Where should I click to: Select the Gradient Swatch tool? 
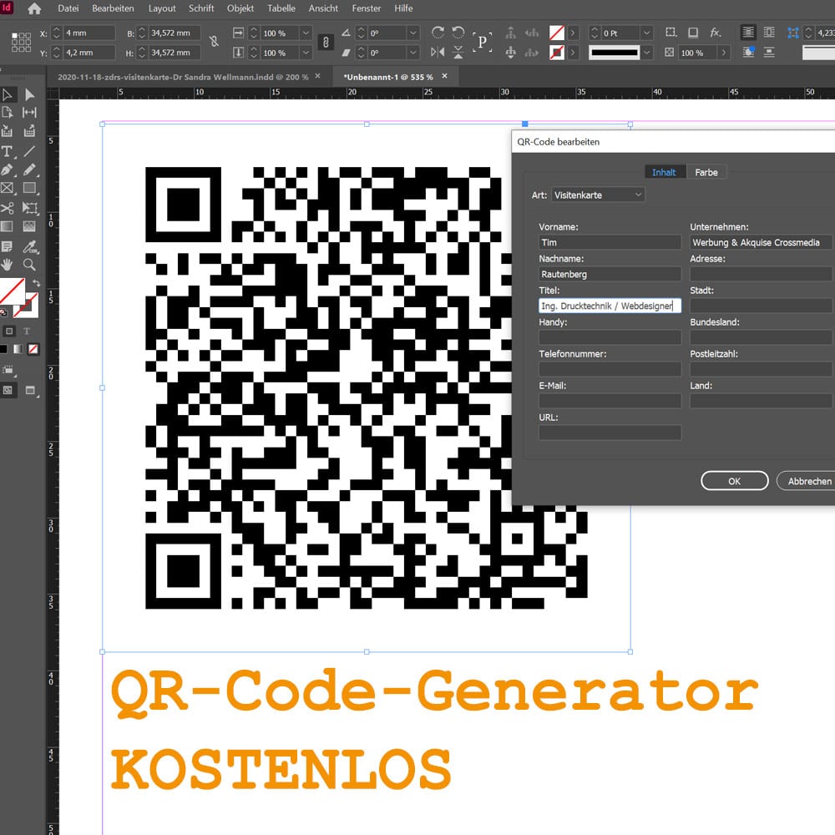[x=8, y=226]
